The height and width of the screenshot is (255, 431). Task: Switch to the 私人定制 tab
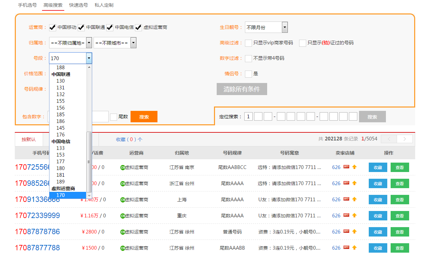[104, 5]
